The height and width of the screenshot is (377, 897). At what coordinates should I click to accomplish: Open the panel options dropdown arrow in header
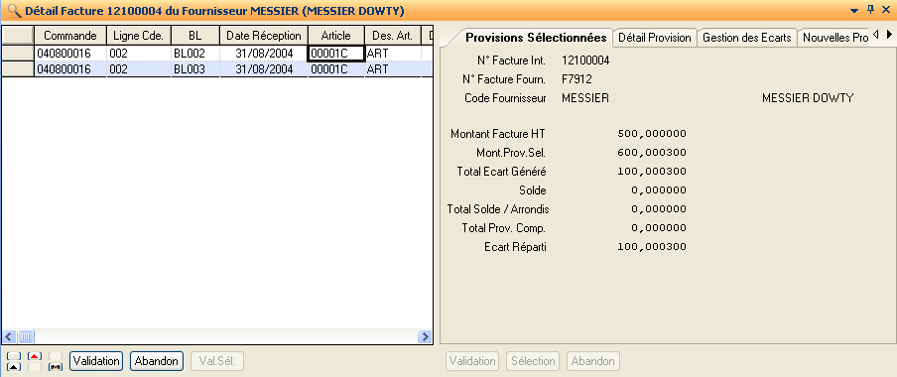(x=854, y=10)
